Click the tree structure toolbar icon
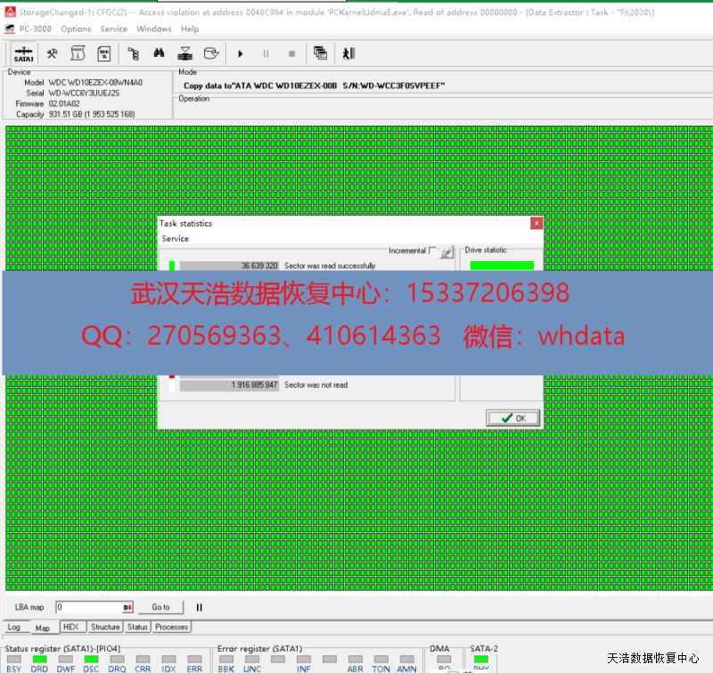This screenshot has width=713, height=673. point(133,53)
